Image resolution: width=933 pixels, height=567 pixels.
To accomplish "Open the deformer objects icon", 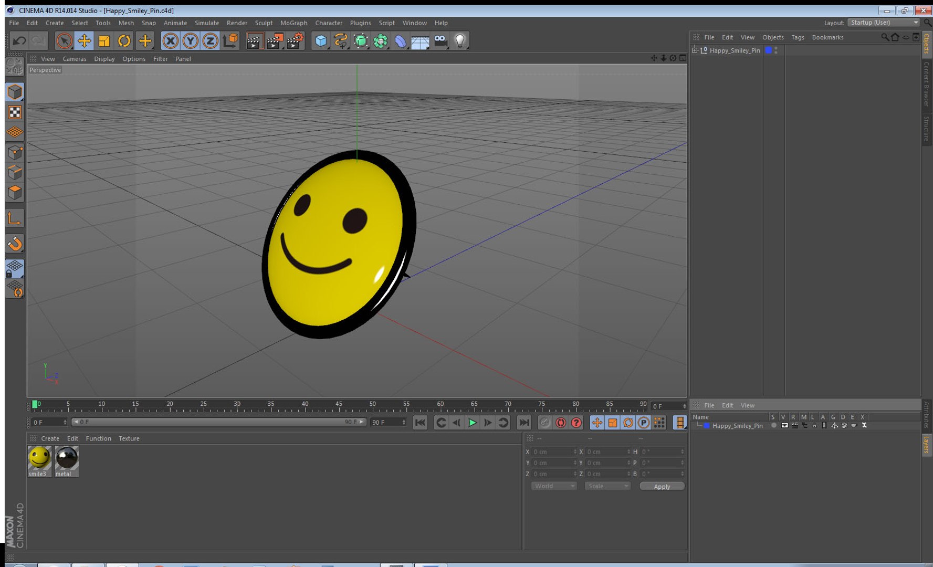I will click(x=401, y=41).
